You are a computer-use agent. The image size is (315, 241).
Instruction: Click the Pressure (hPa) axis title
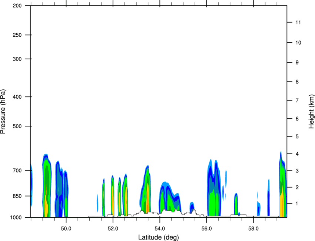click(3, 111)
